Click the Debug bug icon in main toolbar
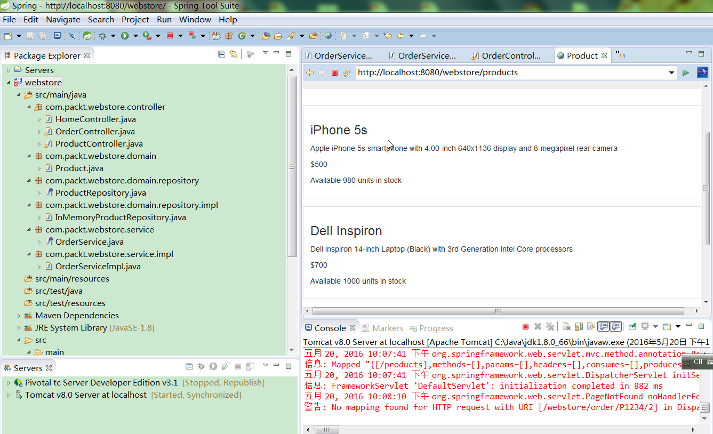713x434 pixels. 102,36
